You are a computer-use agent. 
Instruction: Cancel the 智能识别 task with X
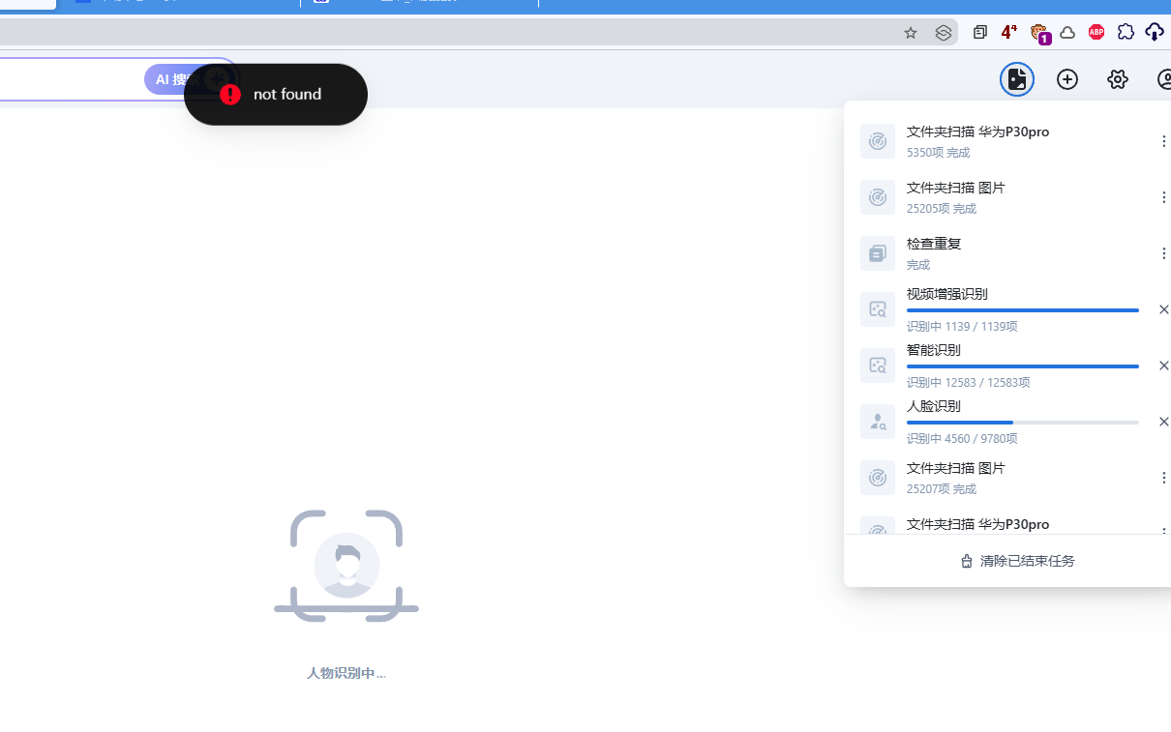tap(1163, 366)
